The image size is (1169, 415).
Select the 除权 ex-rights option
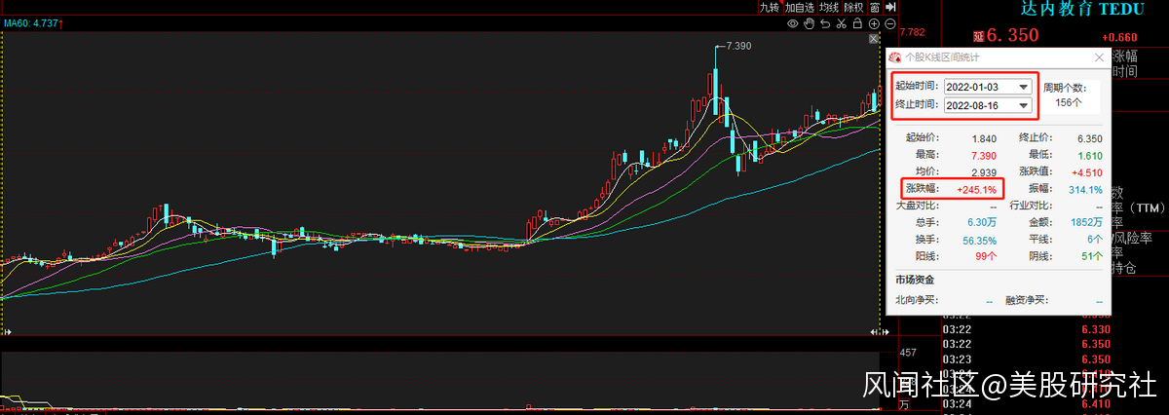pos(854,7)
